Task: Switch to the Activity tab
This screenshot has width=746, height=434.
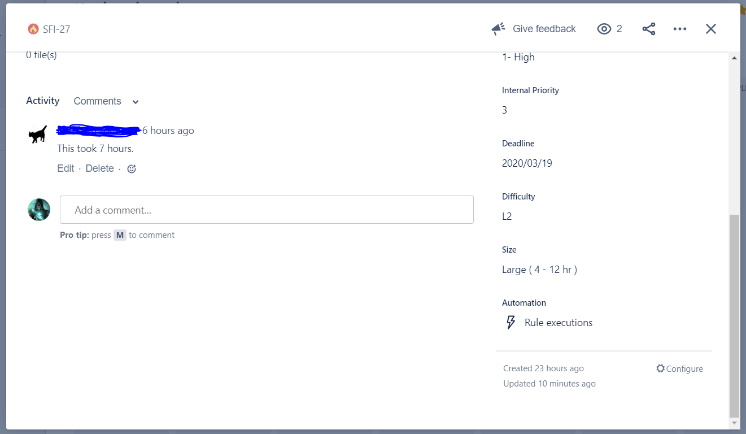Action: pyautogui.click(x=42, y=101)
